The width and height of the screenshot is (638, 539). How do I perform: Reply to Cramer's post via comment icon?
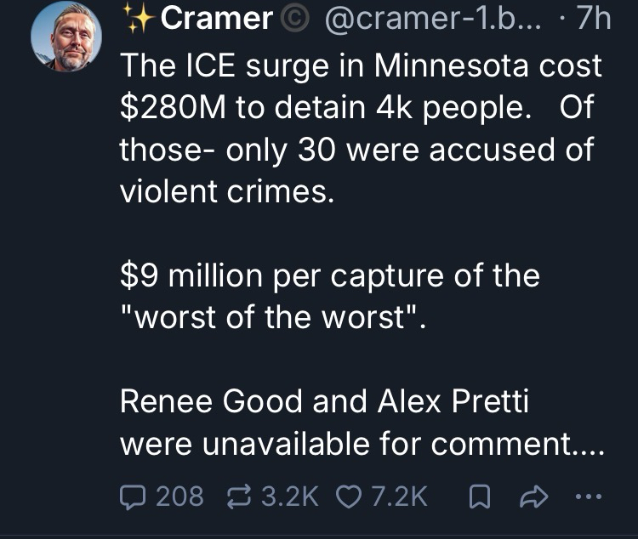click(x=134, y=496)
